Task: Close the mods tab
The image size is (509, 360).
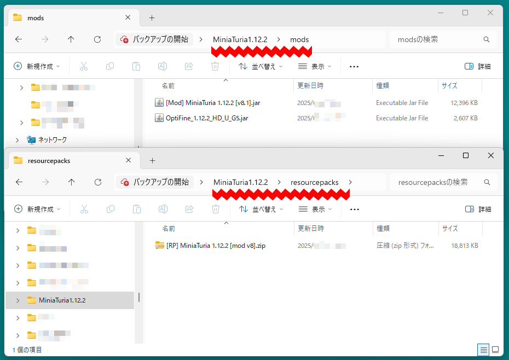Action: coord(128,18)
